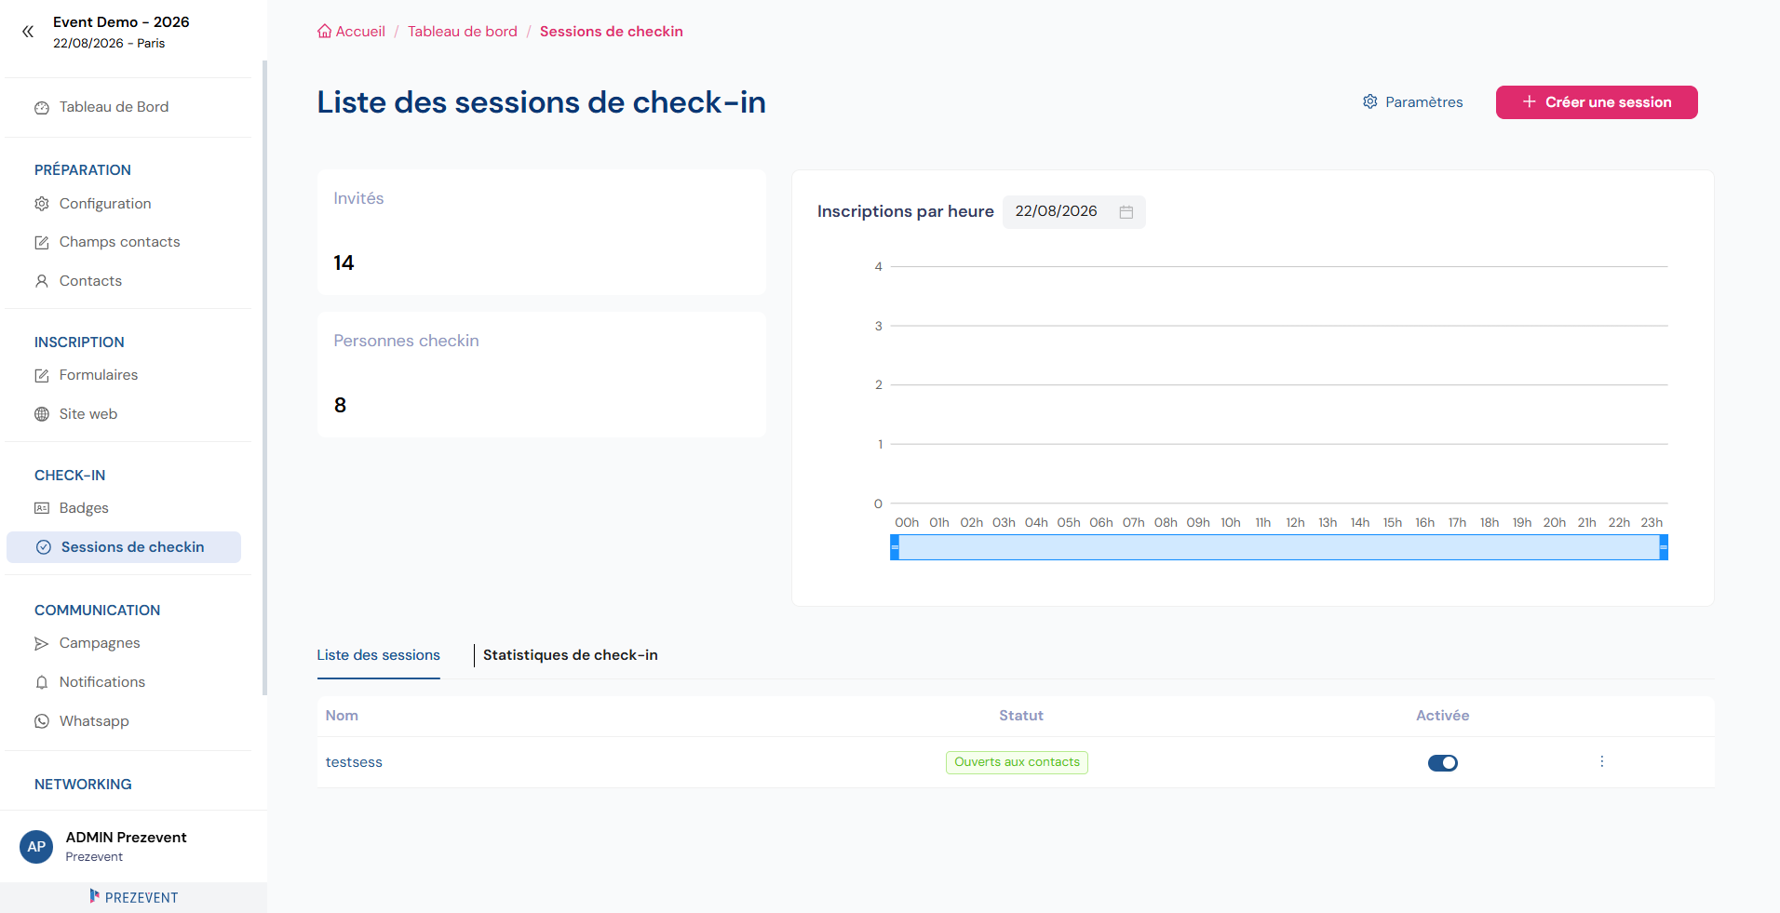
Task: Click the Notifications bell icon
Action: (x=42, y=682)
